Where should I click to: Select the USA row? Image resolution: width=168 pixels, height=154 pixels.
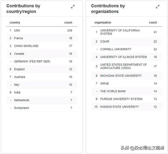pos(42,30)
